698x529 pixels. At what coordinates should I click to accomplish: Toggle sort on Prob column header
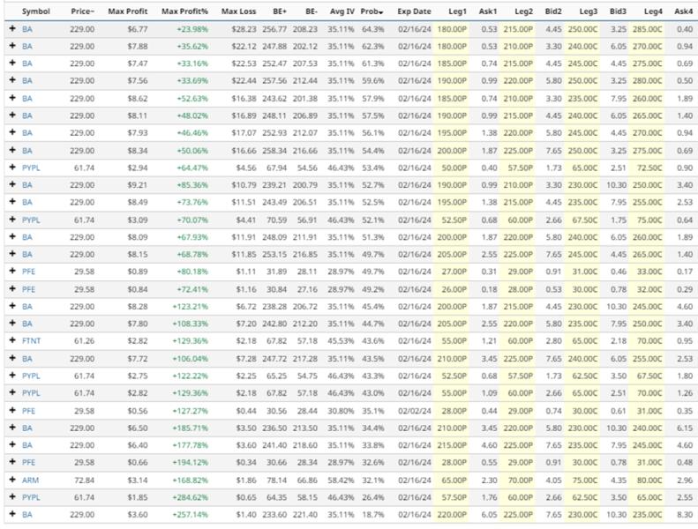[x=372, y=11]
